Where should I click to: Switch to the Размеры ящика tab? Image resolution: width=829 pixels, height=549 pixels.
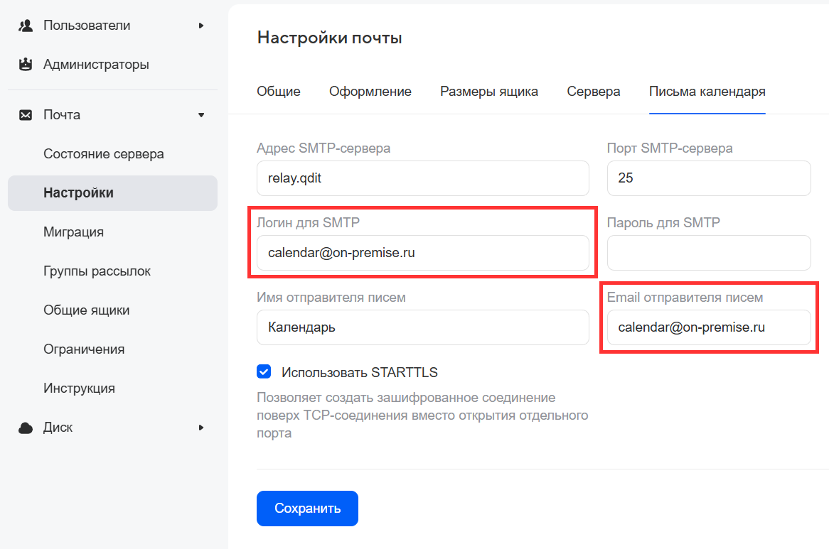point(489,92)
